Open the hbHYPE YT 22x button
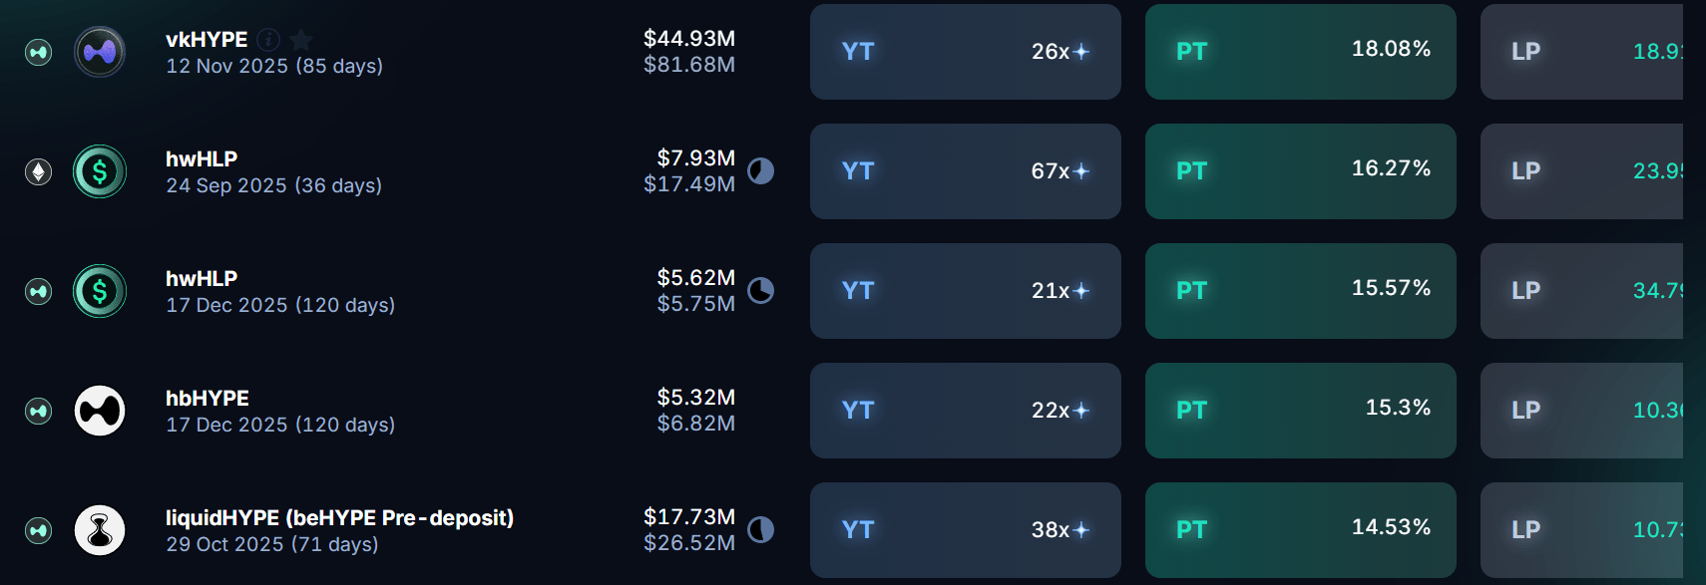Screen dimensions: 1706x585 pos(966,411)
